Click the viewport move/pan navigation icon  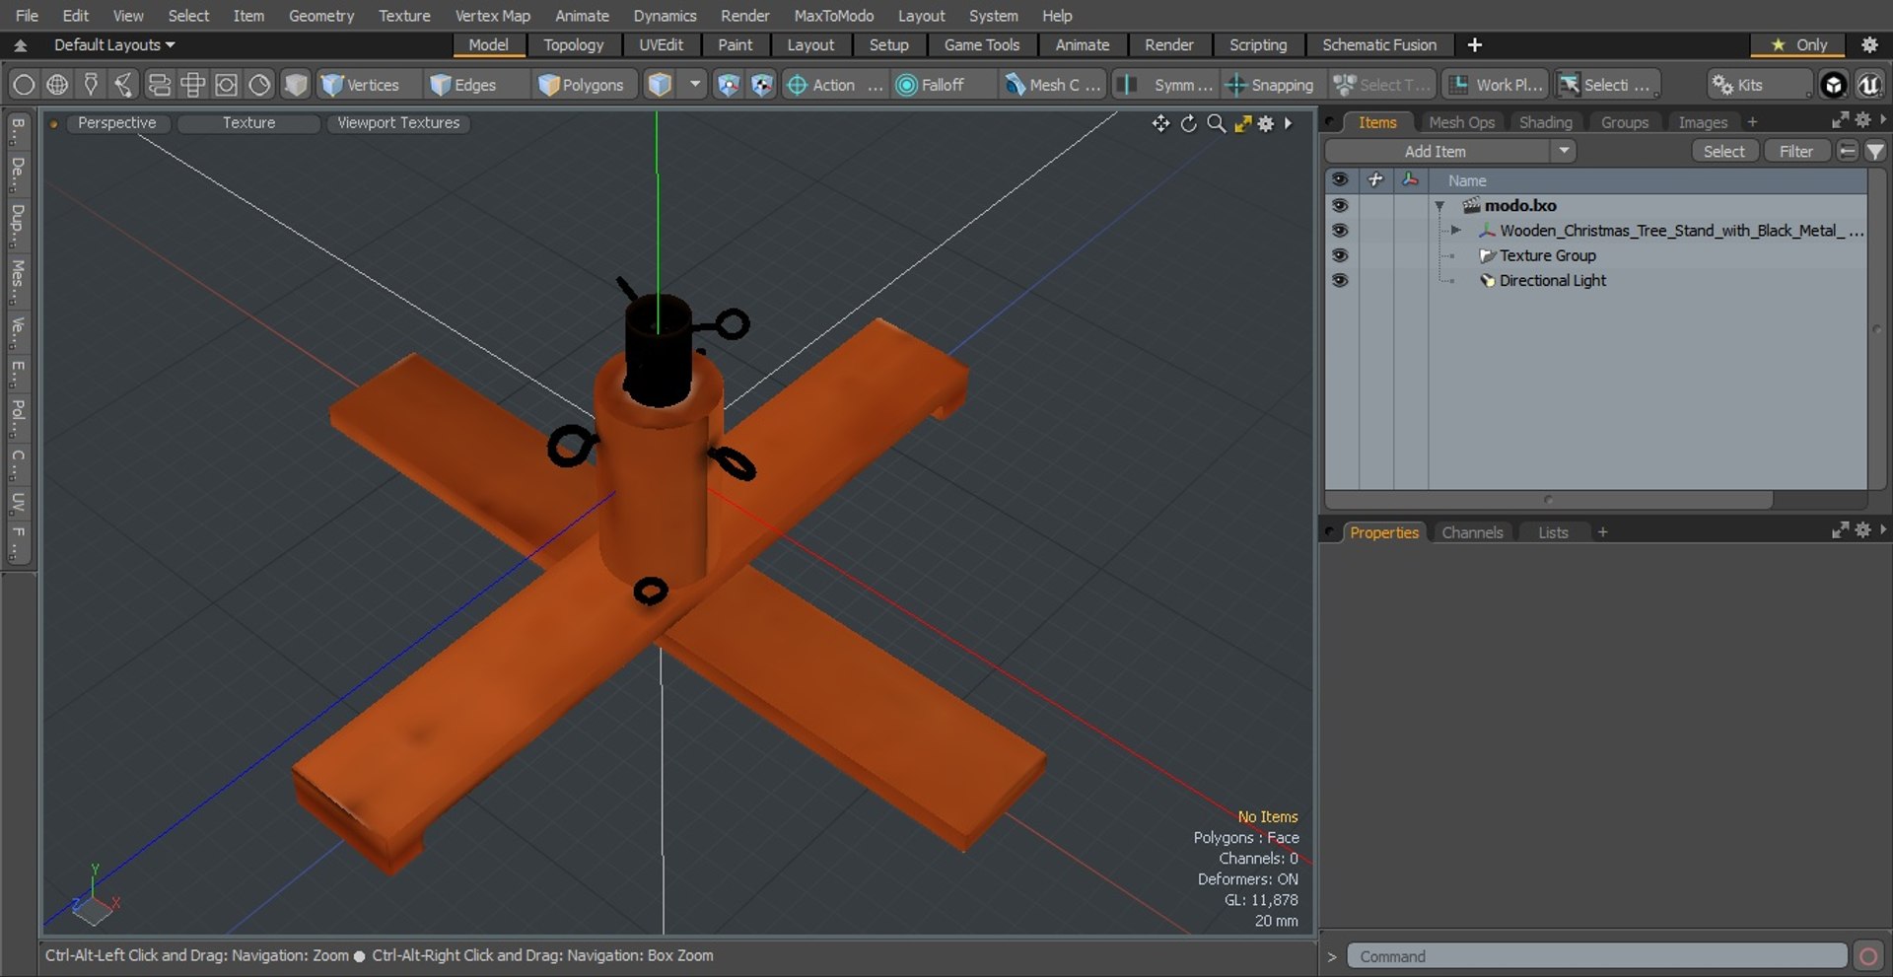pos(1160,123)
